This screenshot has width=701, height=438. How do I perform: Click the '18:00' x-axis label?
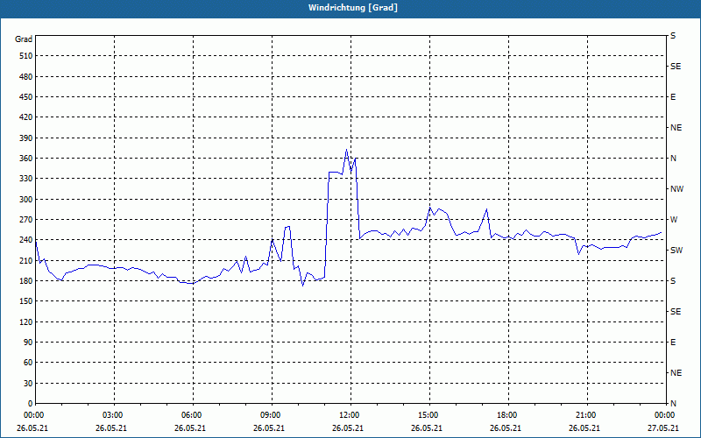[x=508, y=415]
